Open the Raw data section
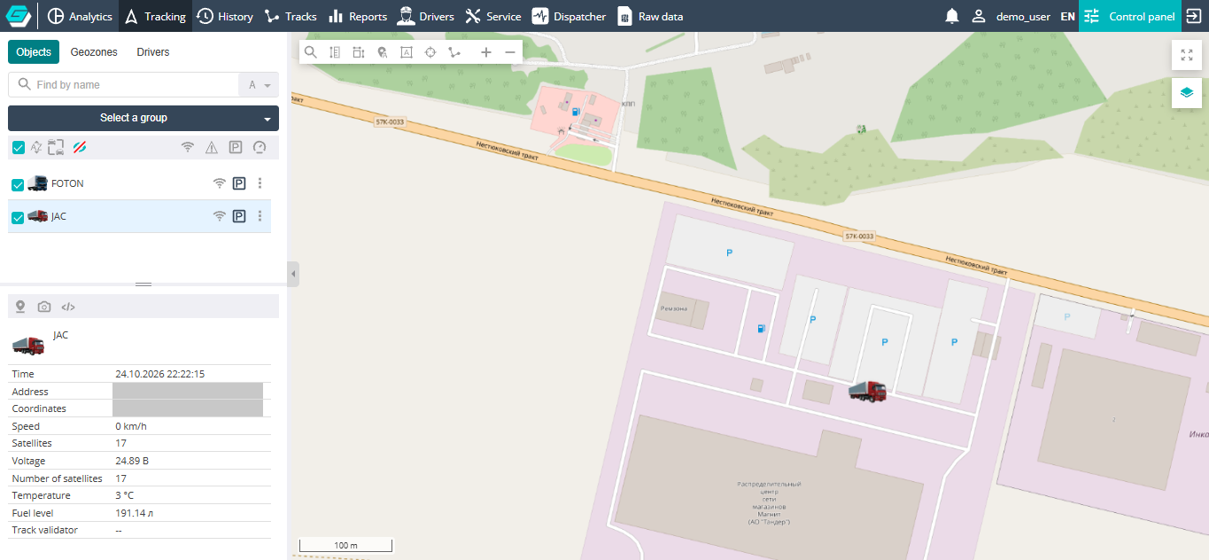The height and width of the screenshot is (560, 1209). point(650,16)
